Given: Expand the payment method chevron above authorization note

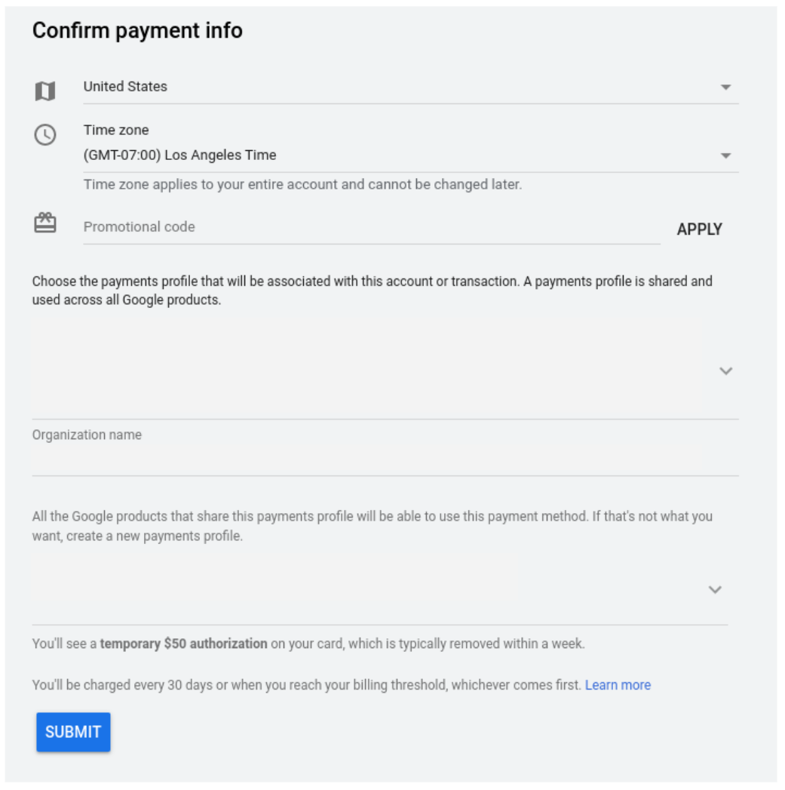Looking at the screenshot, I should [x=715, y=590].
